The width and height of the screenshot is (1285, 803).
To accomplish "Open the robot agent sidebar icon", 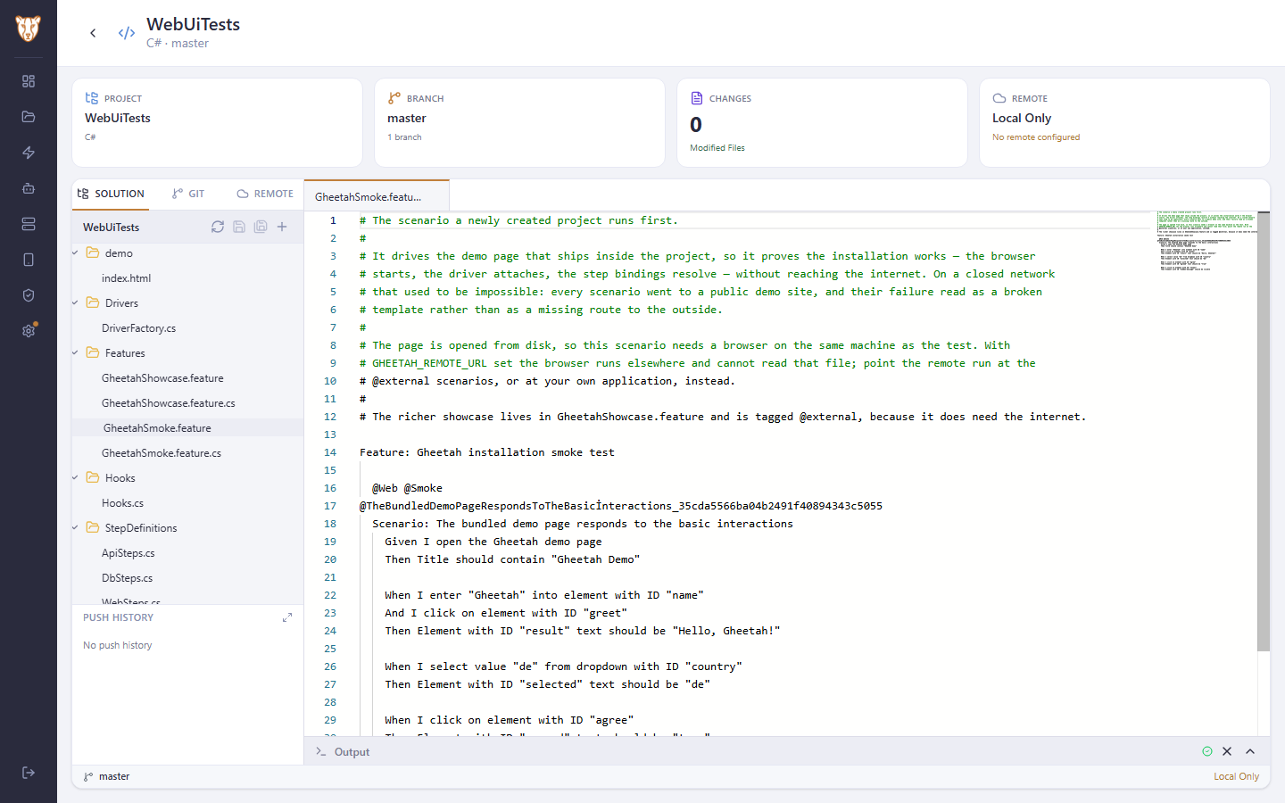I will (x=29, y=188).
